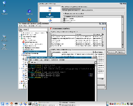Viewport: 133px width, 106px height.
Task: Open Файл menu in control center
Action: [21, 26]
